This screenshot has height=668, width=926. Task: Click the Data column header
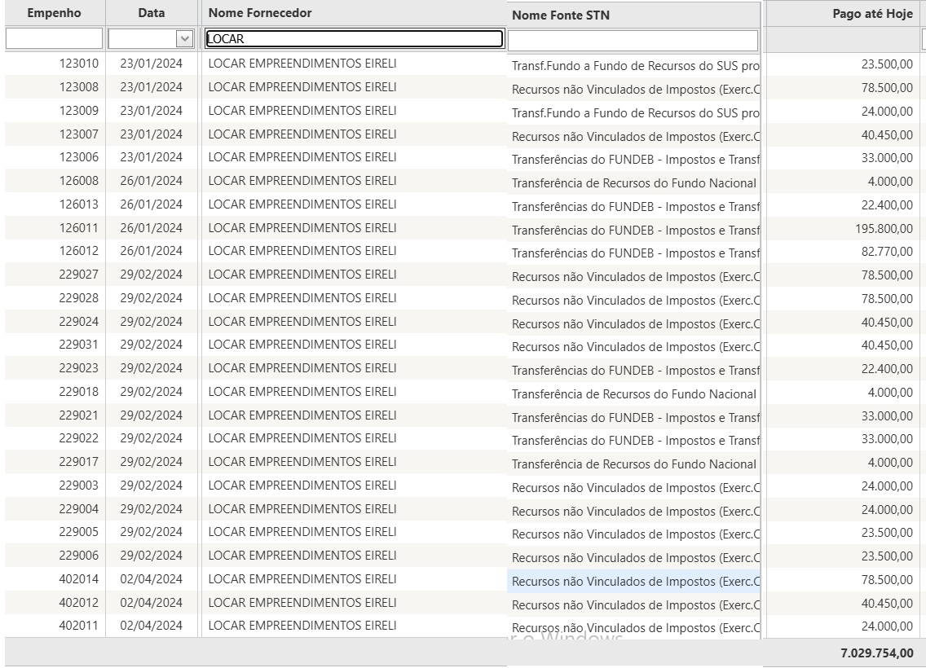point(152,13)
